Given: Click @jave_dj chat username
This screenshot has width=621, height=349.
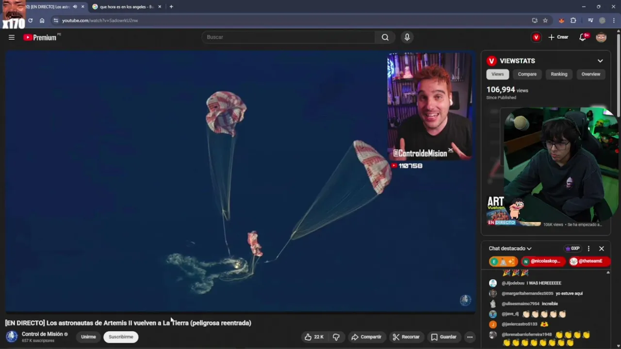Looking at the screenshot, I should pos(510,314).
